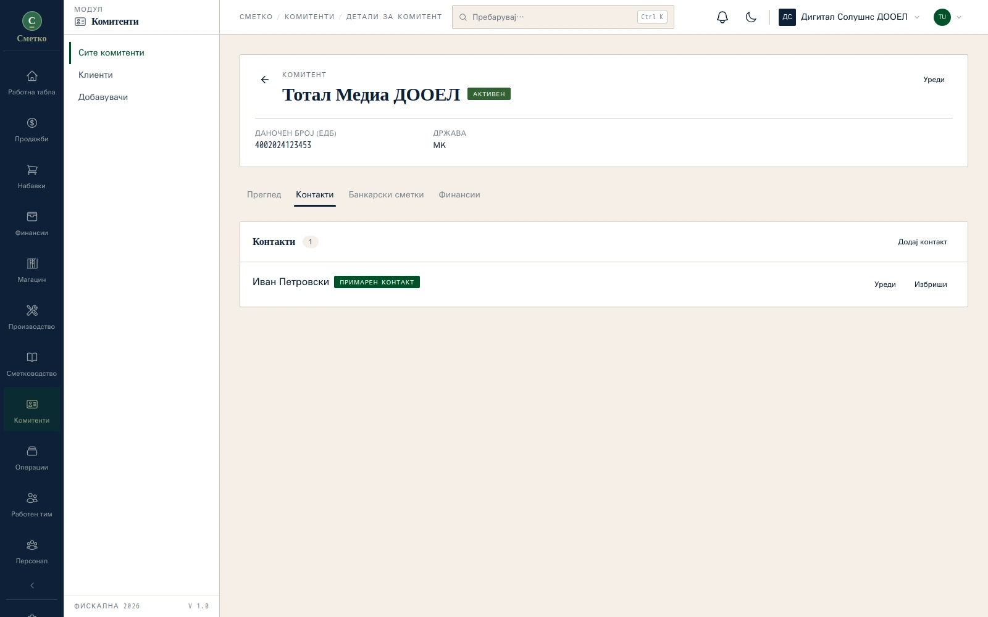
Task: Open Производство tools icon
Action: click(31, 310)
